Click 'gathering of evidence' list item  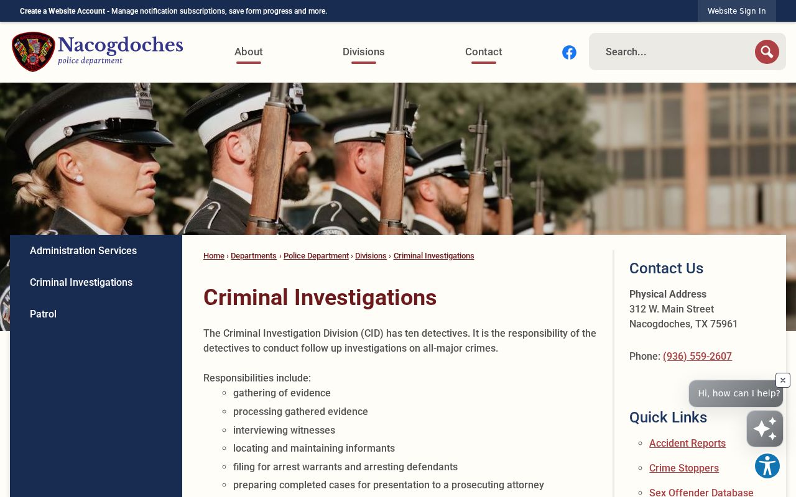(x=282, y=393)
